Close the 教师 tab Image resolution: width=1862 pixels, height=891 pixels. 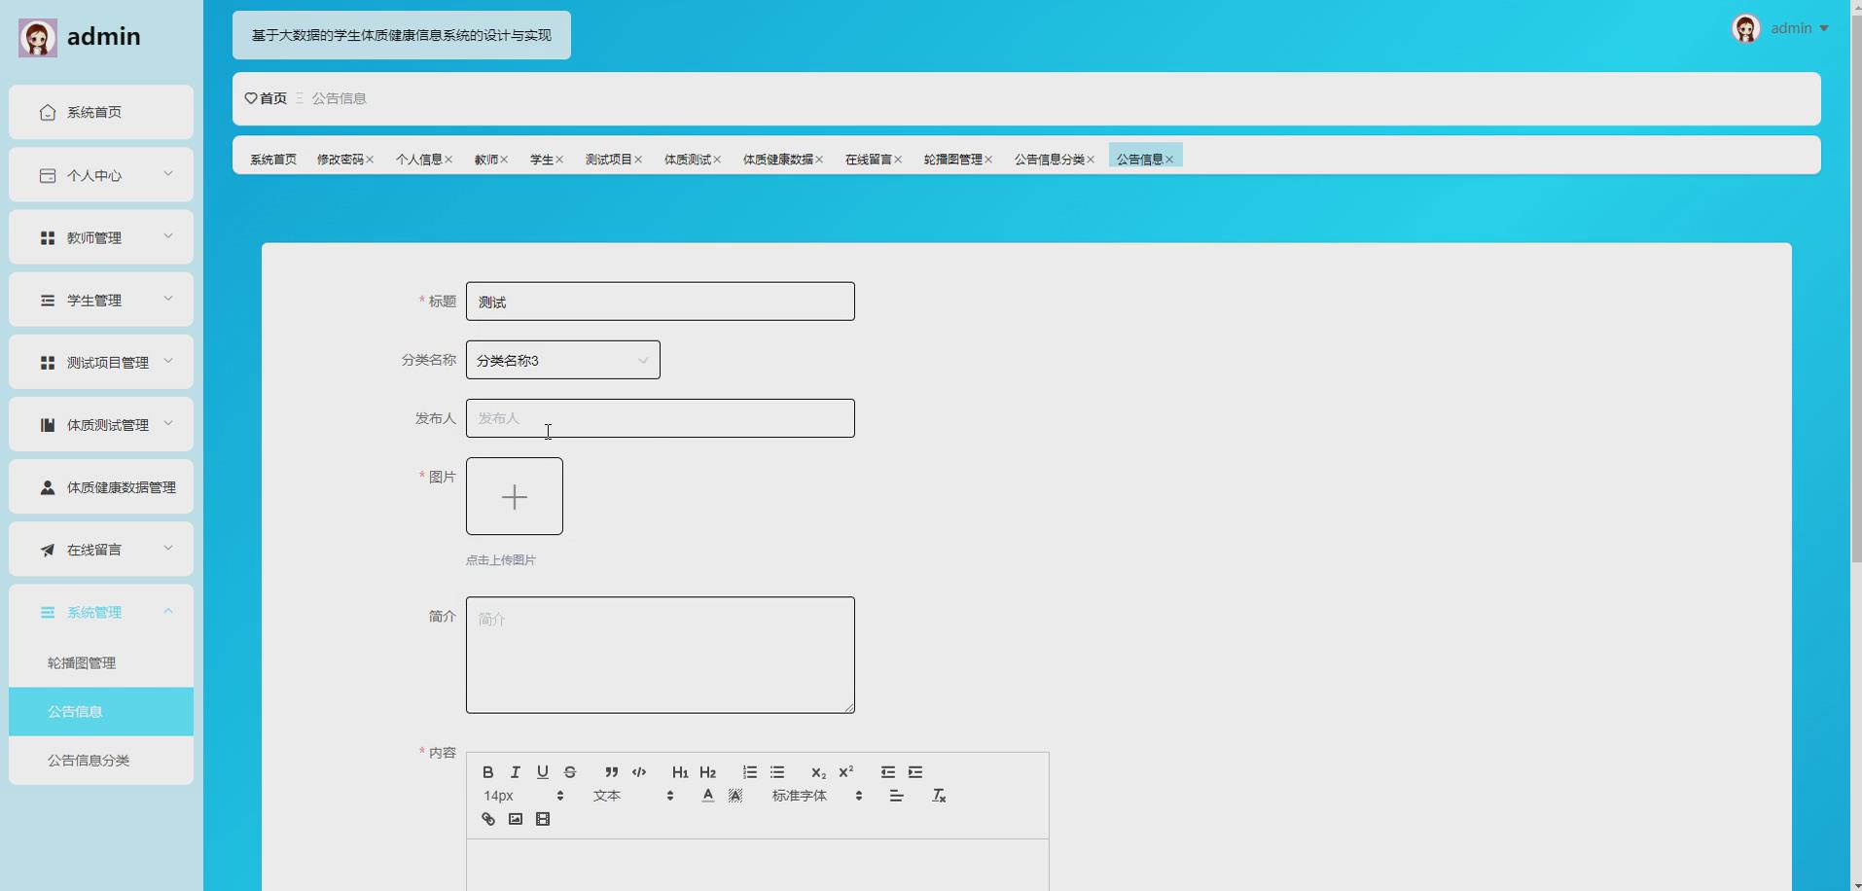(x=504, y=160)
